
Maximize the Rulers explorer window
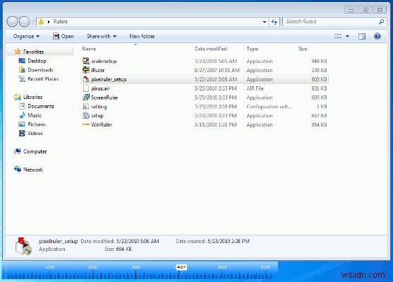365,10
